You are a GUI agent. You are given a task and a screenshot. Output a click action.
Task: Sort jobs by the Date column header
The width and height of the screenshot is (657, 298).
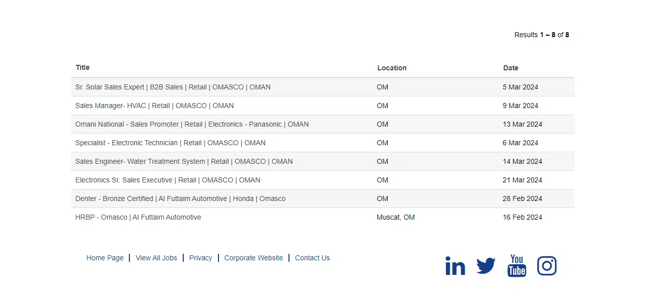tap(510, 68)
